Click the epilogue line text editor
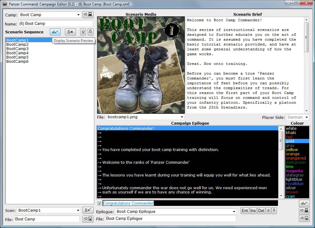This screenshot has height=228, width=315. click(x=190, y=203)
